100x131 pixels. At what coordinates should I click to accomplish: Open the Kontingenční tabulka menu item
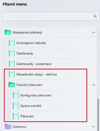(x=52, y=43)
